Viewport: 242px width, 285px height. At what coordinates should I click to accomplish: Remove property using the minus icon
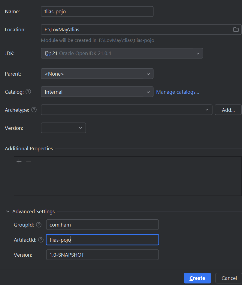click(x=29, y=161)
